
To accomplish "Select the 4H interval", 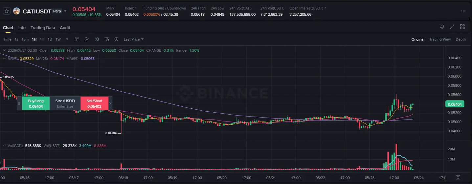I will point(42,39).
